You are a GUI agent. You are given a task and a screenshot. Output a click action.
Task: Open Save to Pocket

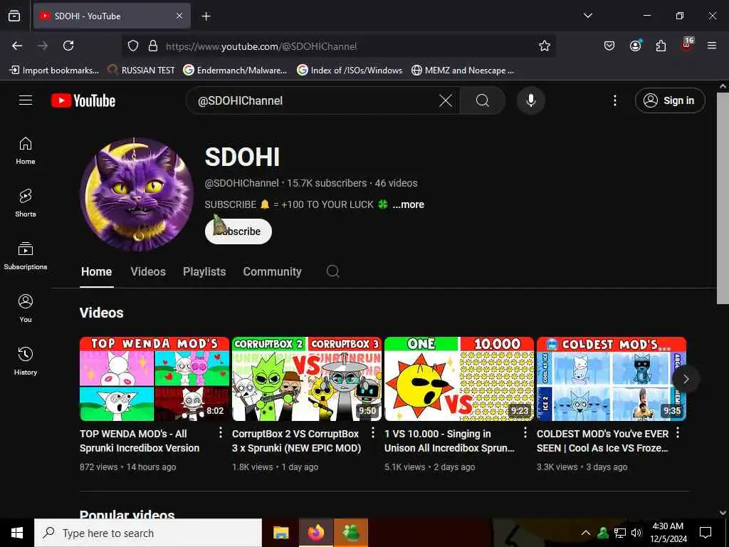[609, 46]
